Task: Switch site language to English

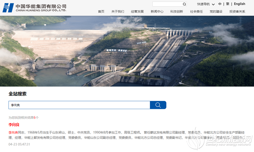Action: [239, 4]
